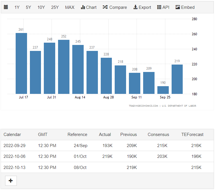Open the Compare option

click(115, 7)
